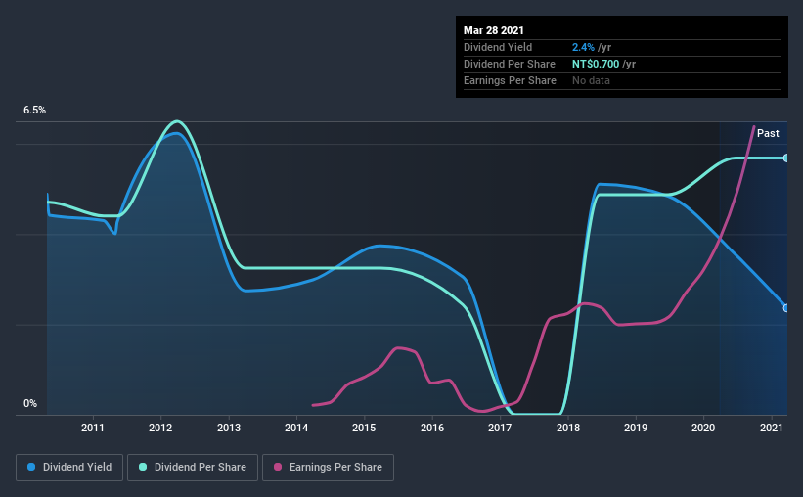Viewport: 803px width, 497px height.
Task: Toggle the Earnings Per Share legend button
Action: coord(328,468)
